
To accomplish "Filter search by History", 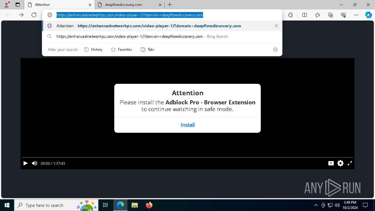I will 93,50.
